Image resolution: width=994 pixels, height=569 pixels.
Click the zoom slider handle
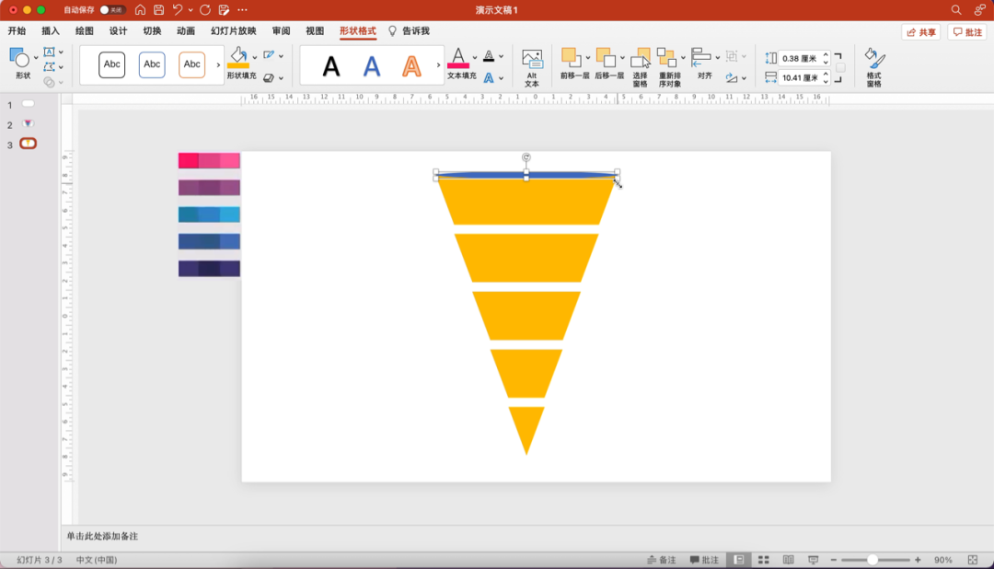click(x=873, y=560)
